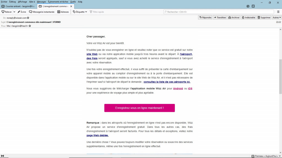The image size is (282, 158).
Task: Open the Messages menu
Action: click(x=42, y=2)
